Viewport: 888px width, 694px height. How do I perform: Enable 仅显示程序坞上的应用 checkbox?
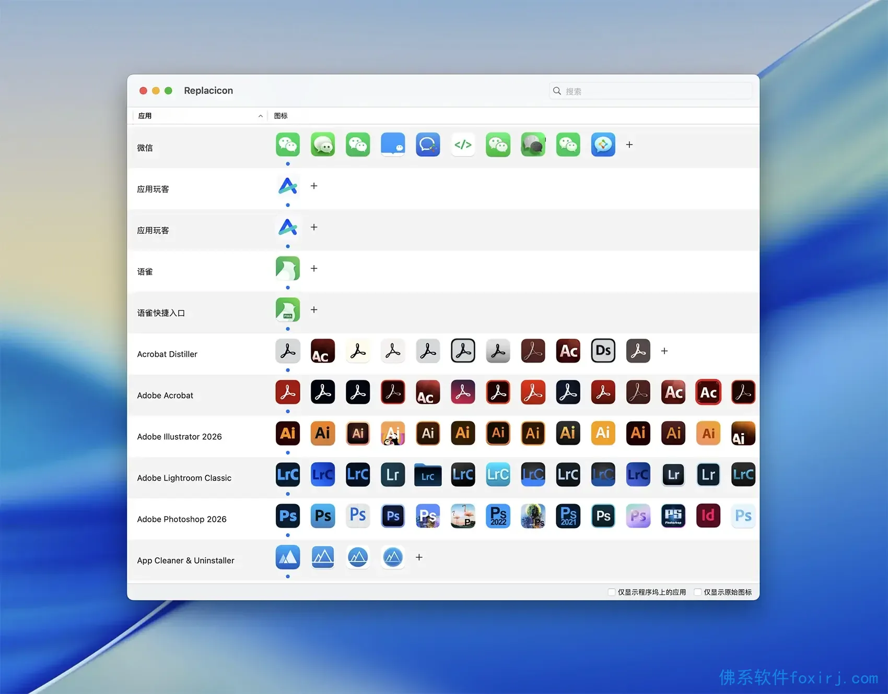[611, 592]
